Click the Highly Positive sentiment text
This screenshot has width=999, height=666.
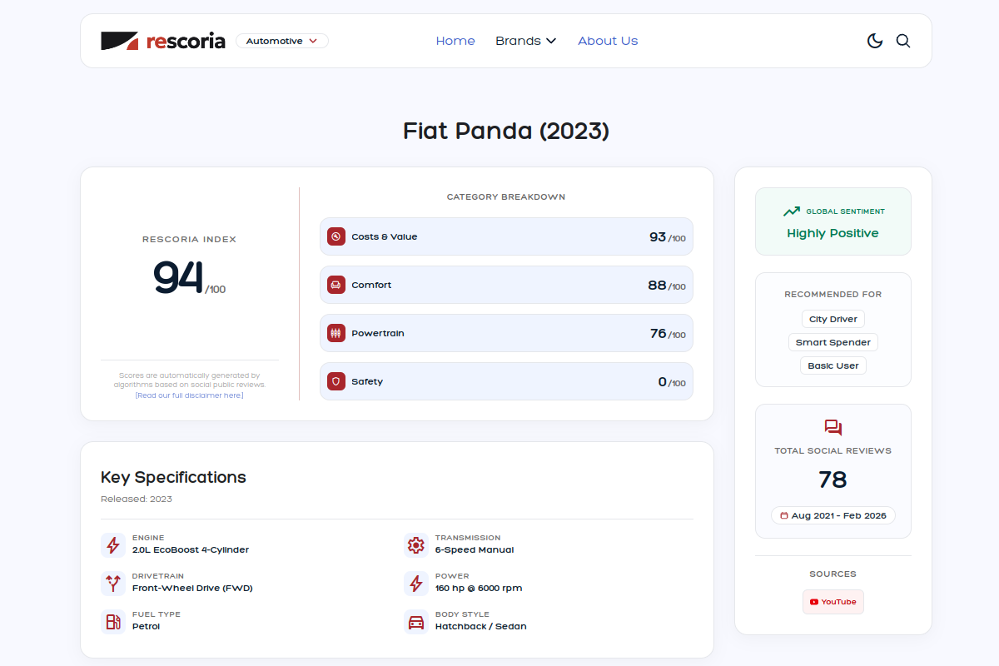[x=832, y=233]
